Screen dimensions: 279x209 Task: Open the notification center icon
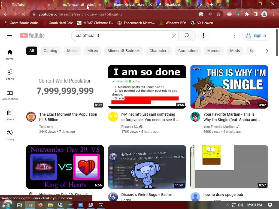click(x=270, y=205)
